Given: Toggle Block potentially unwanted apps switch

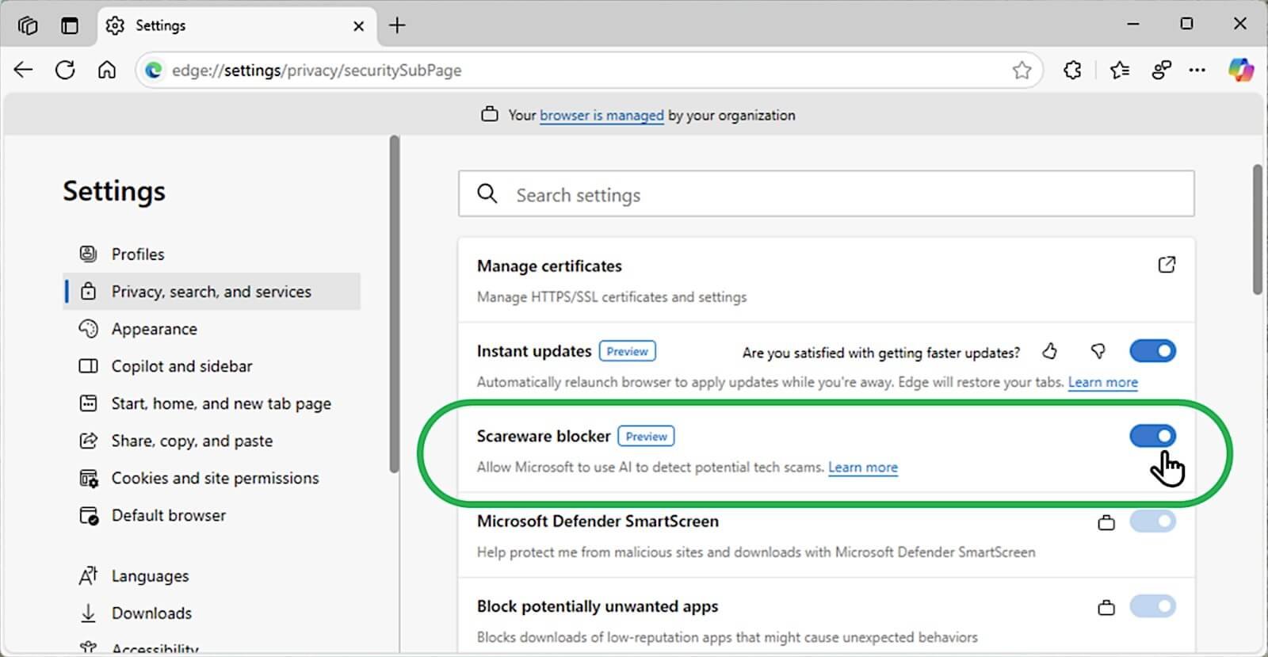Looking at the screenshot, I should click(1152, 607).
